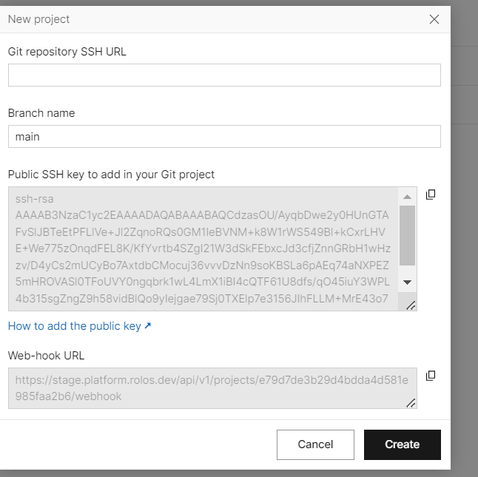This screenshot has width=478, height=477.
Task: Click the Create button
Action: 402,444
